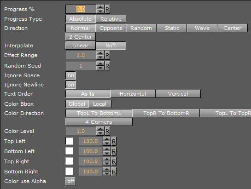Image resolution: width=251 pixels, height=189 pixels.
Task: Open Top Left color swatch
Action: (x=70, y=141)
